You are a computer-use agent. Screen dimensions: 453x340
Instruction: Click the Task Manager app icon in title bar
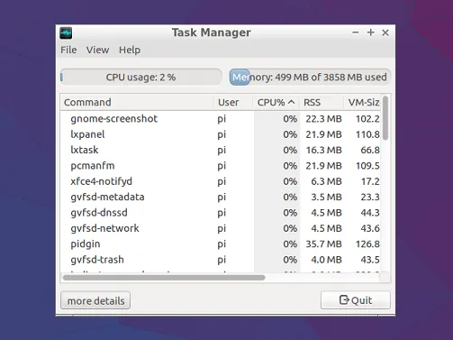point(66,33)
